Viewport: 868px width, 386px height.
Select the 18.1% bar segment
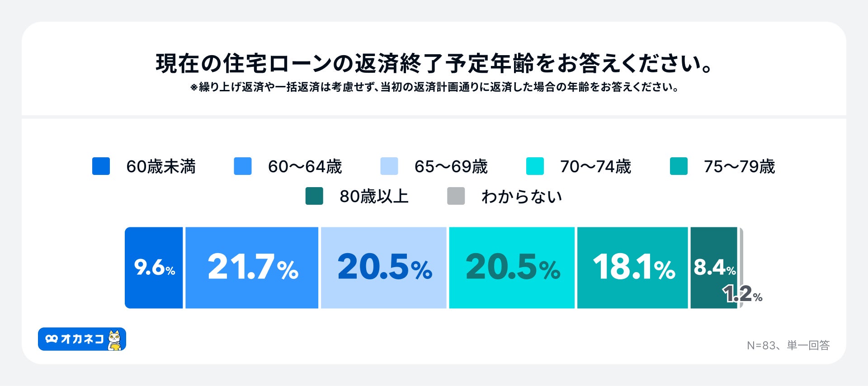(632, 268)
